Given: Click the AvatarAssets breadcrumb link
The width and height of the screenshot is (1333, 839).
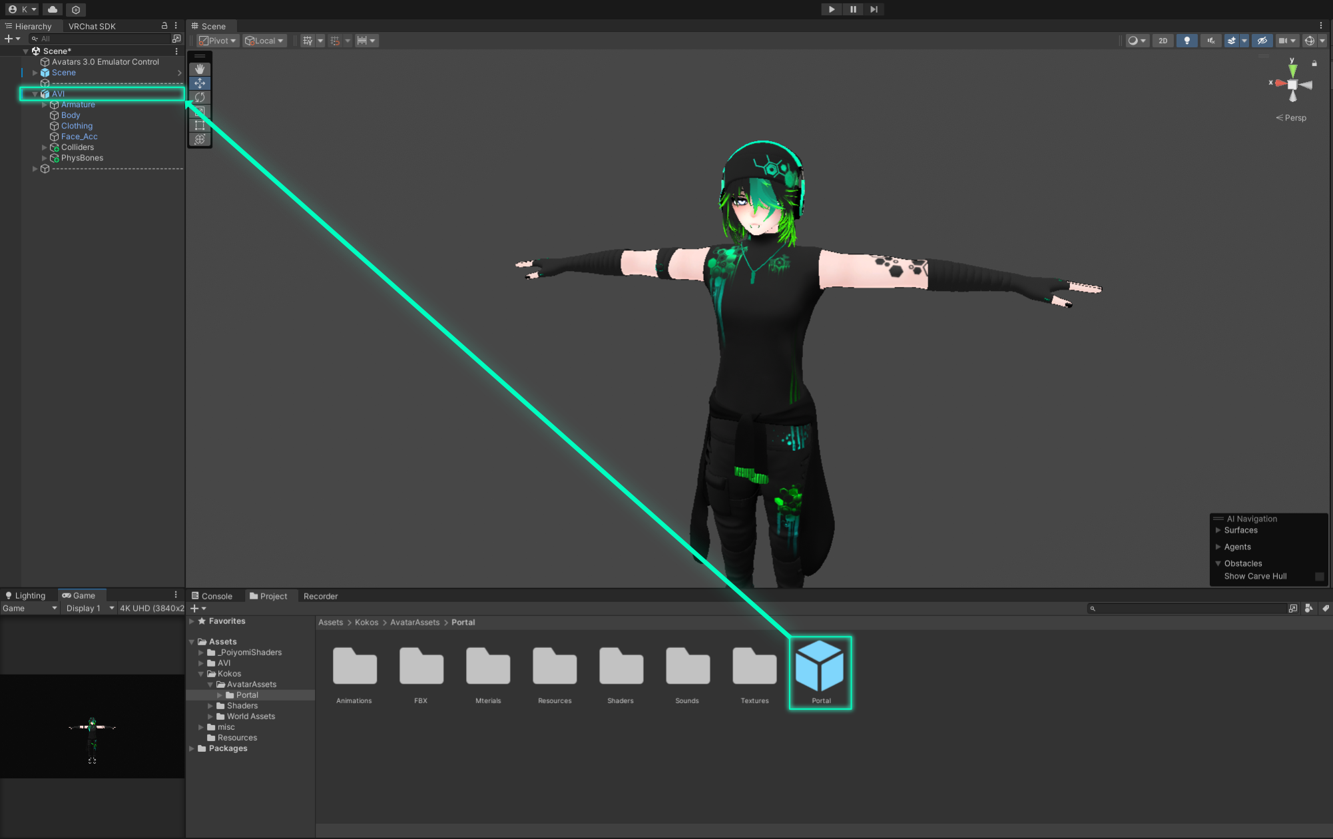Looking at the screenshot, I should tap(415, 623).
